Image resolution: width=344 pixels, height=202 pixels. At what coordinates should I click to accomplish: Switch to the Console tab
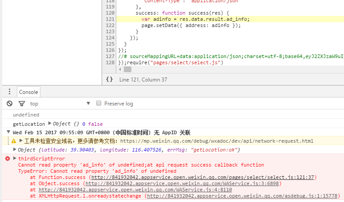(28, 92)
